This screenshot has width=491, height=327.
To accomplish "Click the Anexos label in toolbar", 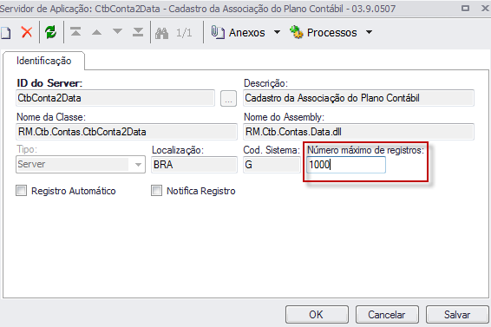I will click(247, 33).
